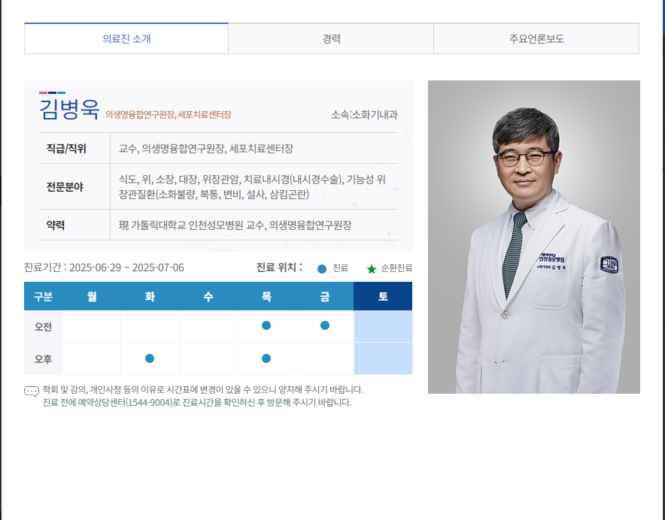
Task: Click the 금 column header
Action: (x=325, y=296)
